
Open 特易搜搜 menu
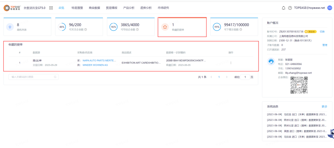pos(77,8)
